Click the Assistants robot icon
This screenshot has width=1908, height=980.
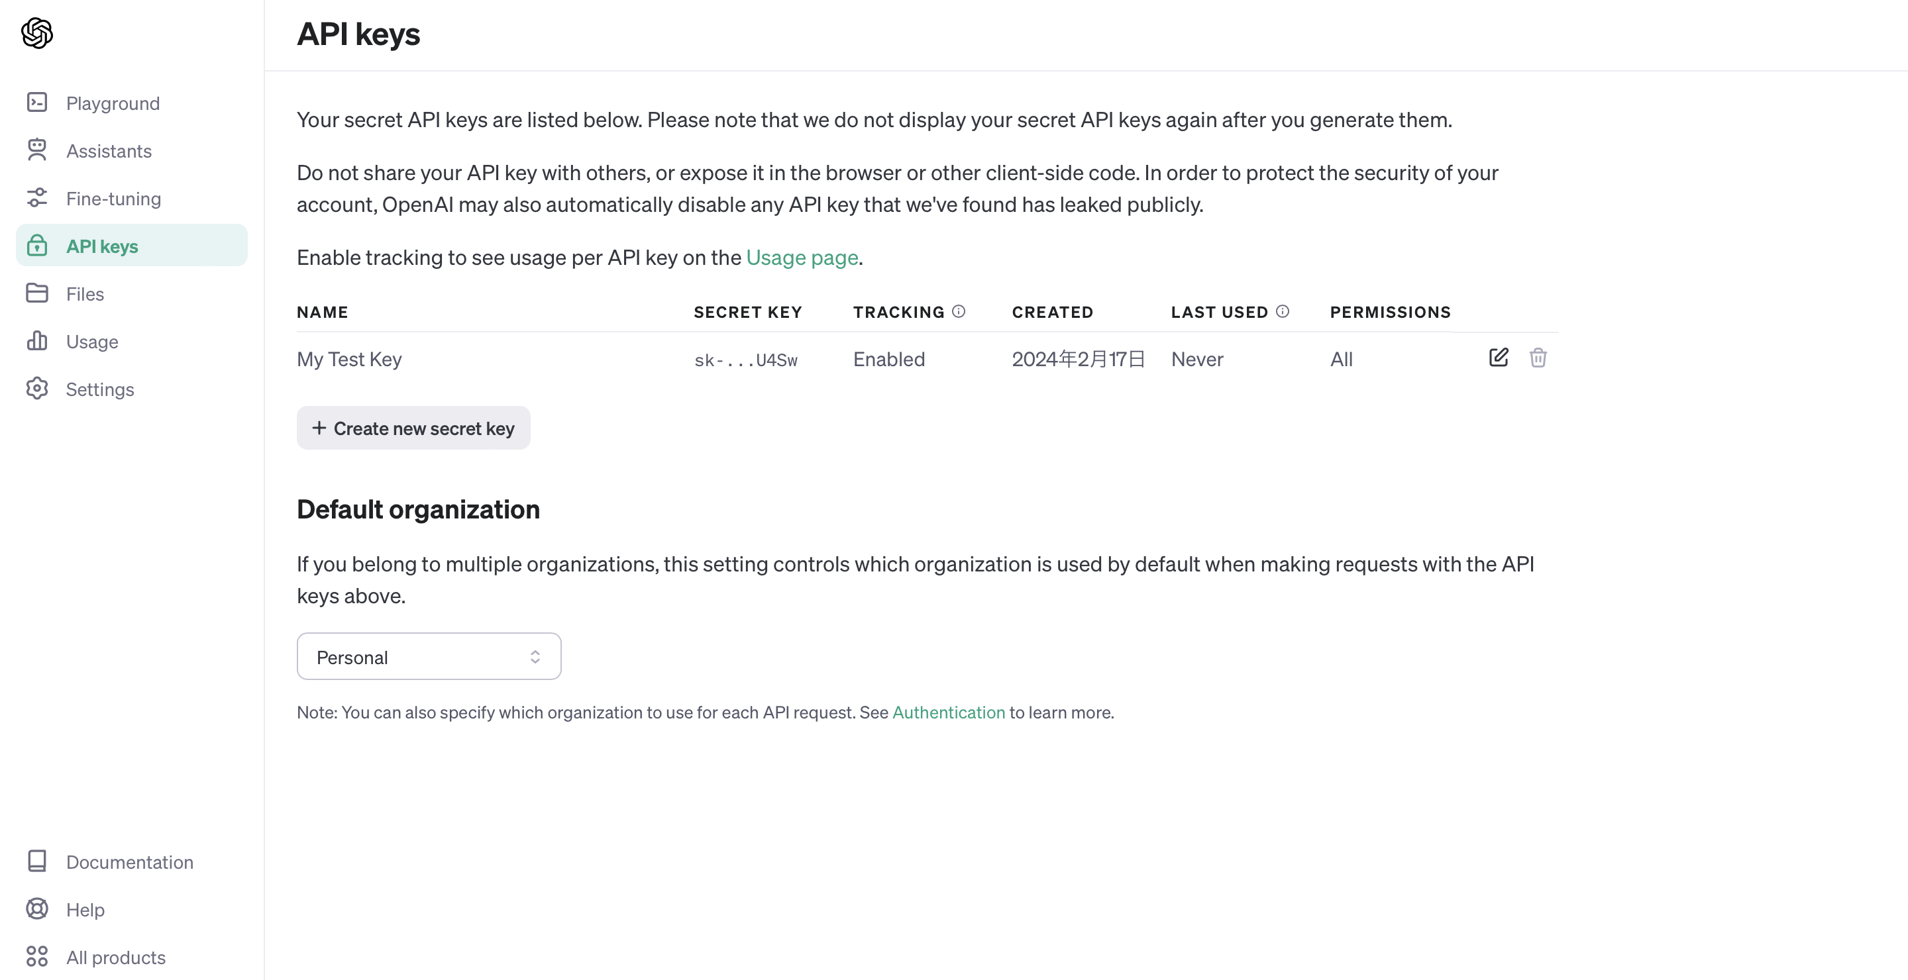point(37,150)
